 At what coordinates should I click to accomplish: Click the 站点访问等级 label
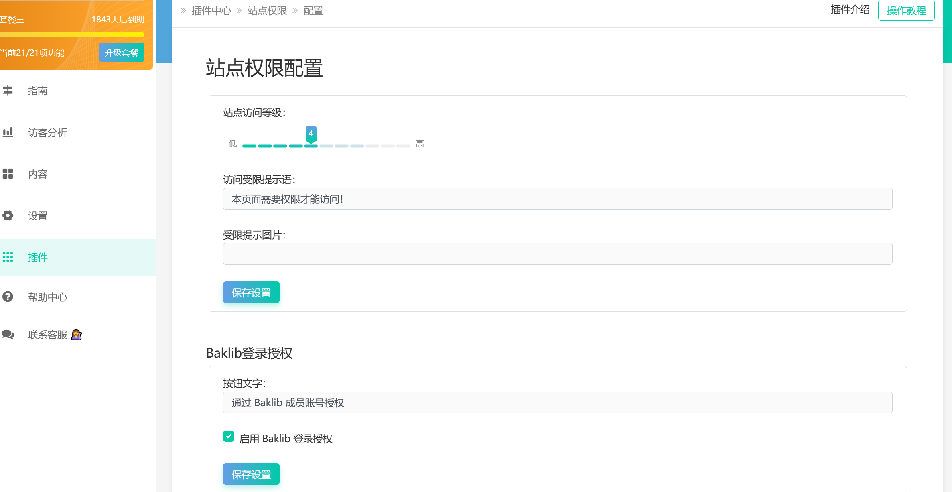click(x=254, y=113)
